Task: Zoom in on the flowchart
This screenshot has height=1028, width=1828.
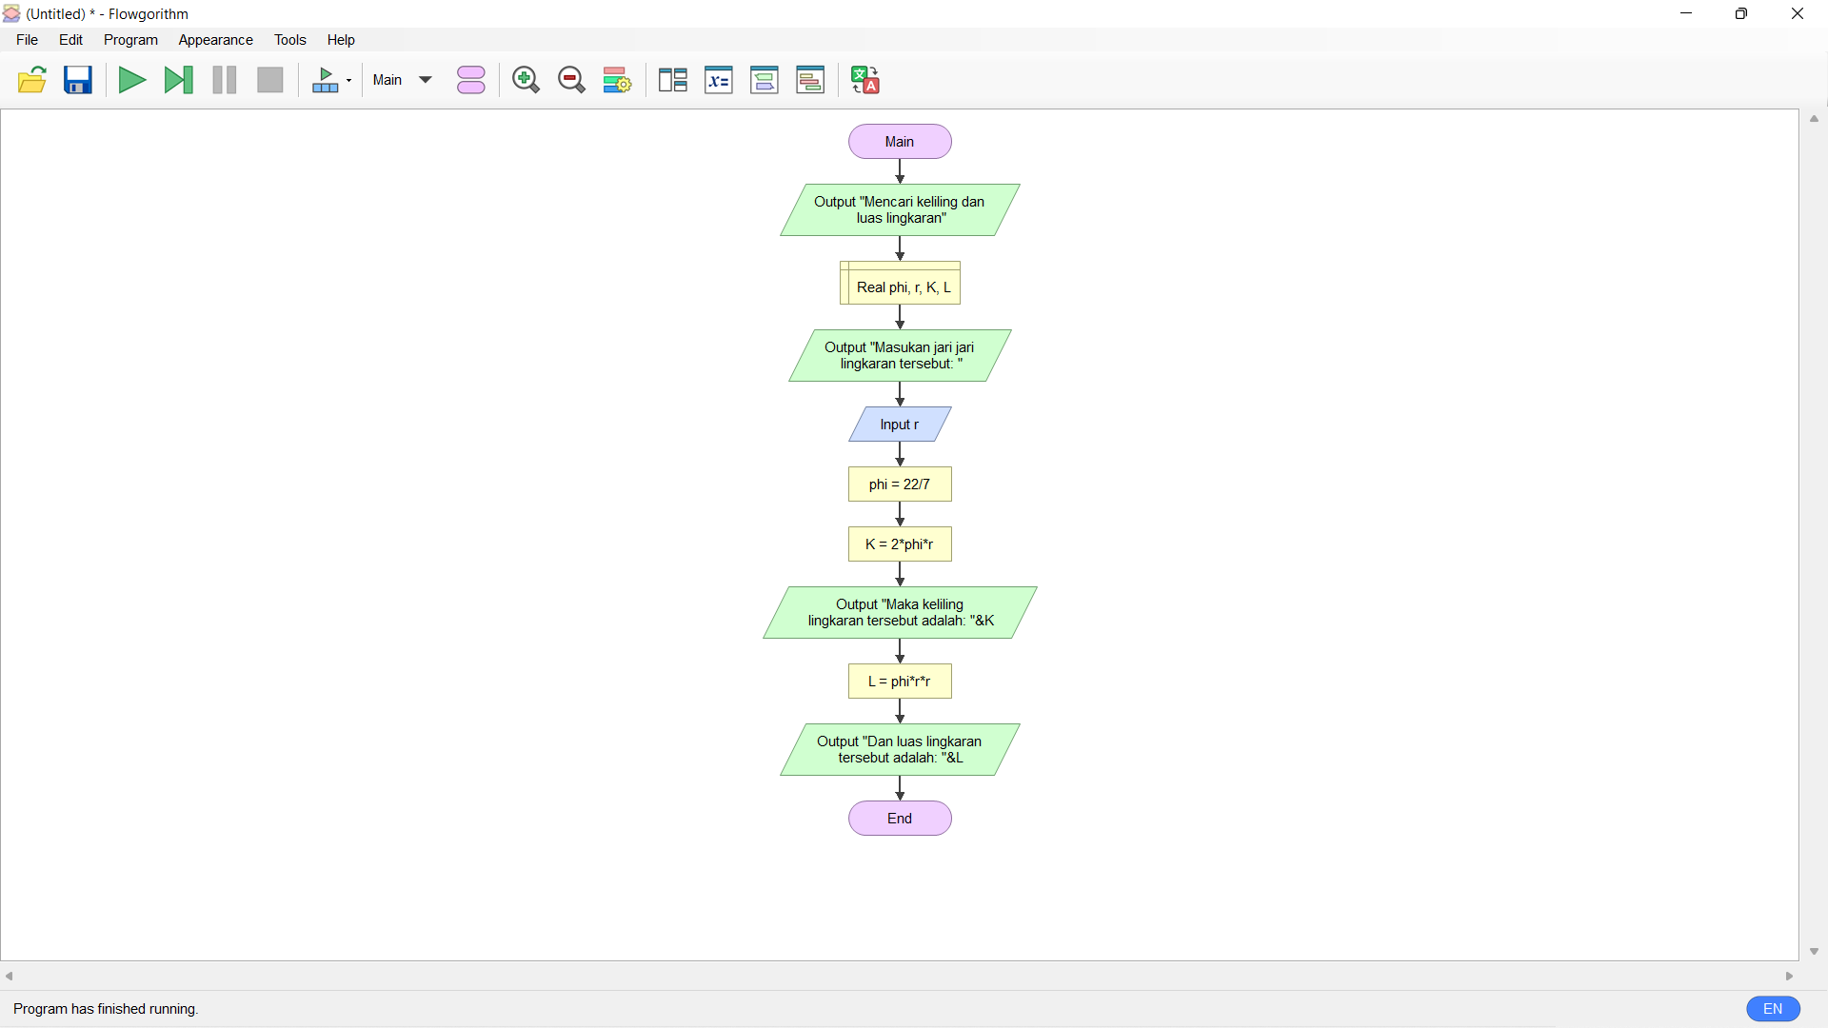Action: [x=526, y=80]
